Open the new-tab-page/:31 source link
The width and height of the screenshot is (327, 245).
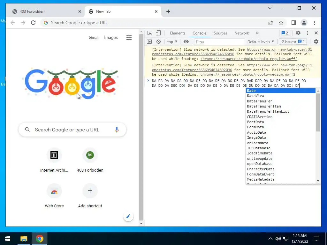pos(295,49)
